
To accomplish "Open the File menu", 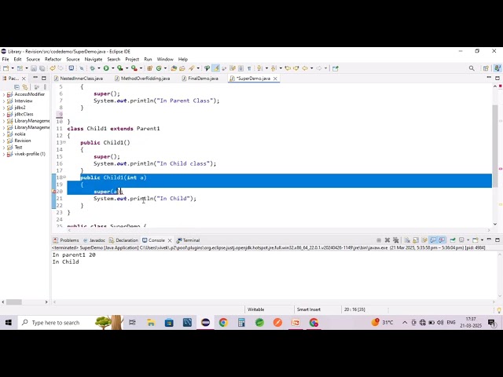I will pos(6,60).
